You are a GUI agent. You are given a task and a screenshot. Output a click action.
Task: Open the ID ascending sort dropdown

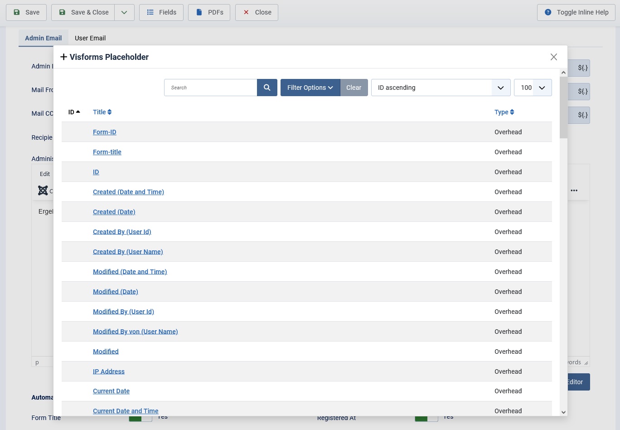tap(441, 88)
